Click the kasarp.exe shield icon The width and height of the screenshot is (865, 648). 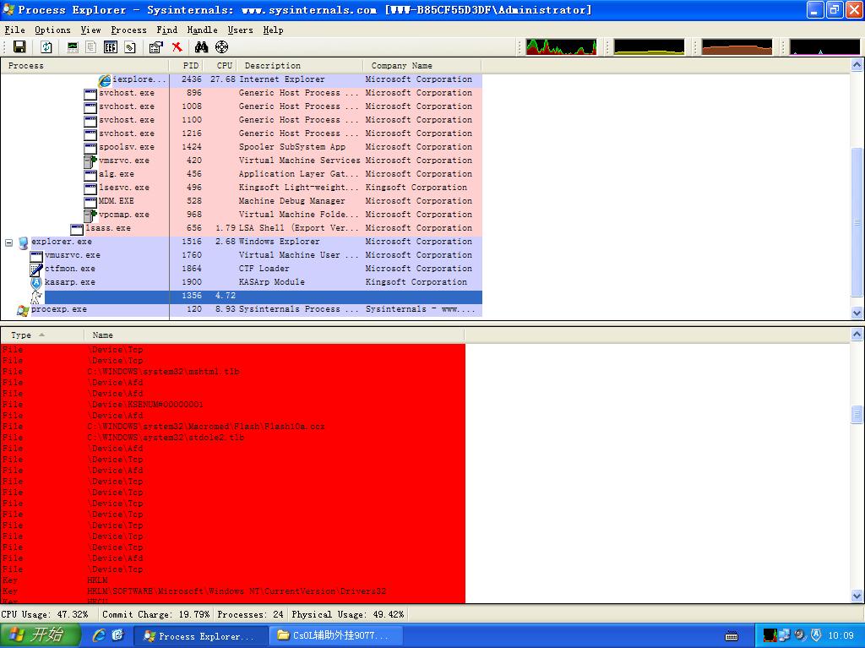click(35, 283)
